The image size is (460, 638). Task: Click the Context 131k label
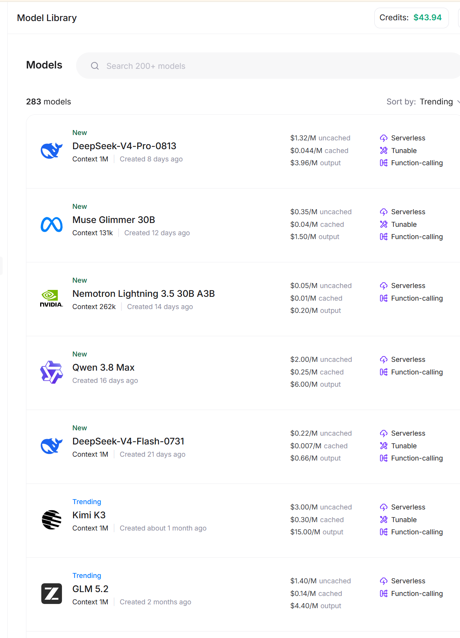[93, 233]
